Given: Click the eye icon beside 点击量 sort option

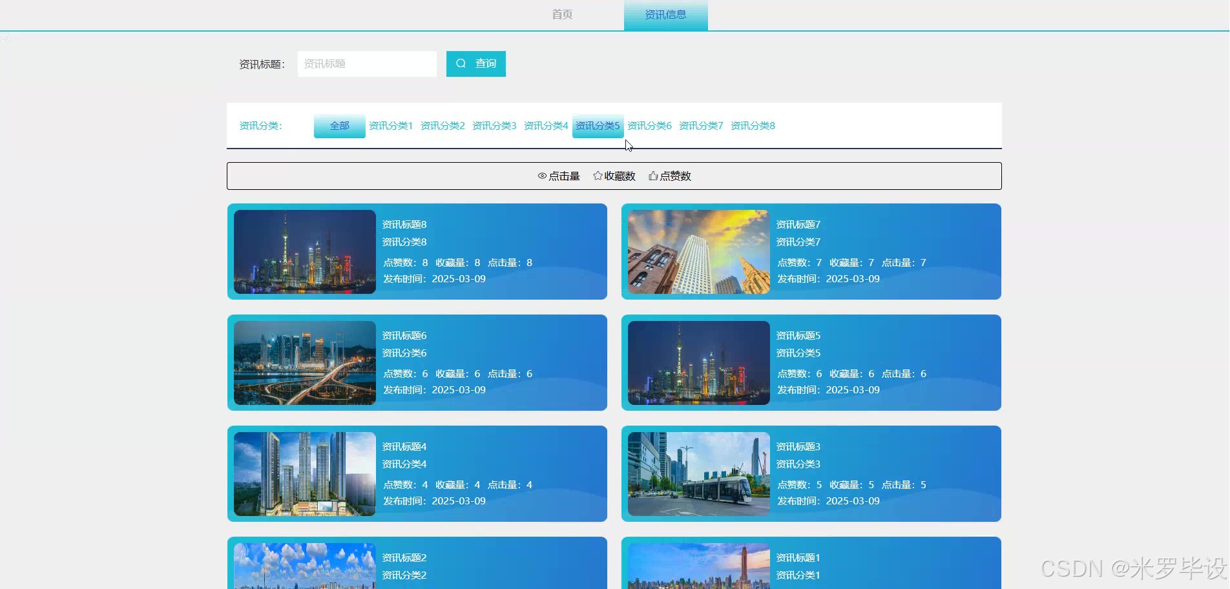Looking at the screenshot, I should click(542, 176).
